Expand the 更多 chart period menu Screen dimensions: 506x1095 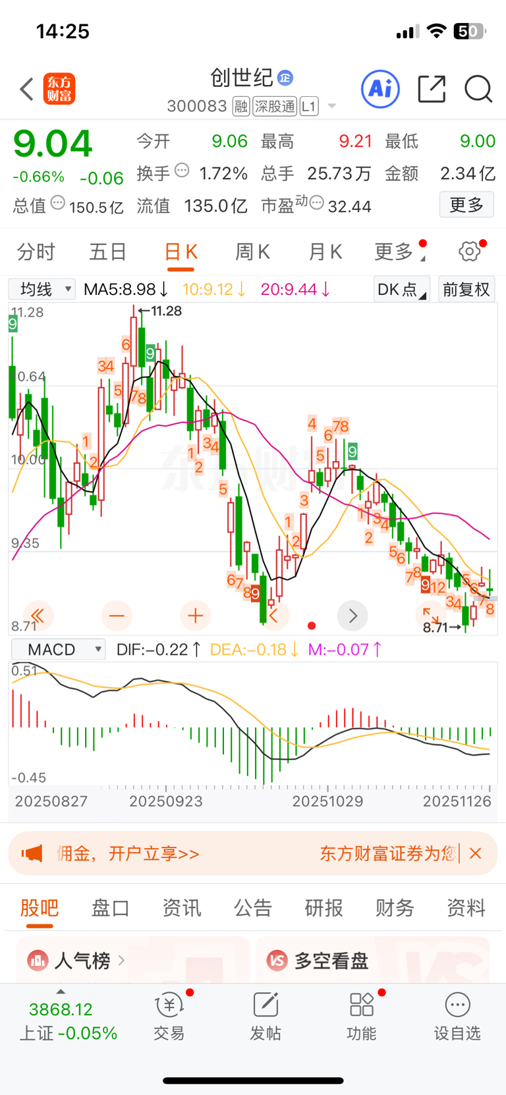pyautogui.click(x=399, y=252)
